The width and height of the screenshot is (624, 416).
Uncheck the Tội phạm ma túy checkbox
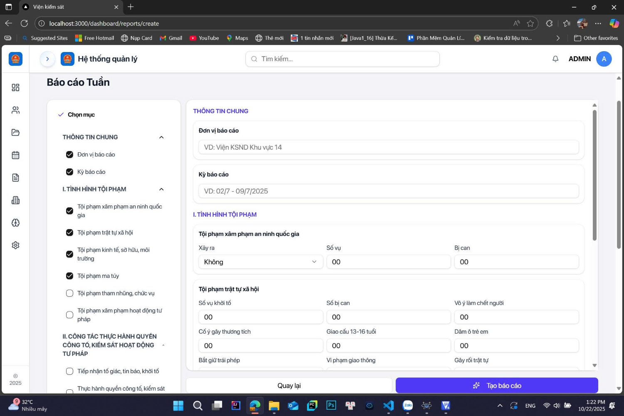(x=69, y=276)
